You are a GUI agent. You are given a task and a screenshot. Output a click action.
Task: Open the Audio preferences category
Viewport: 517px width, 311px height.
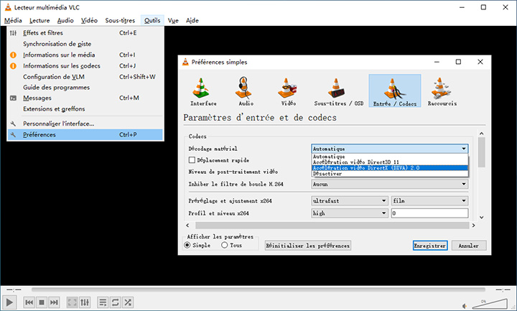click(x=246, y=91)
